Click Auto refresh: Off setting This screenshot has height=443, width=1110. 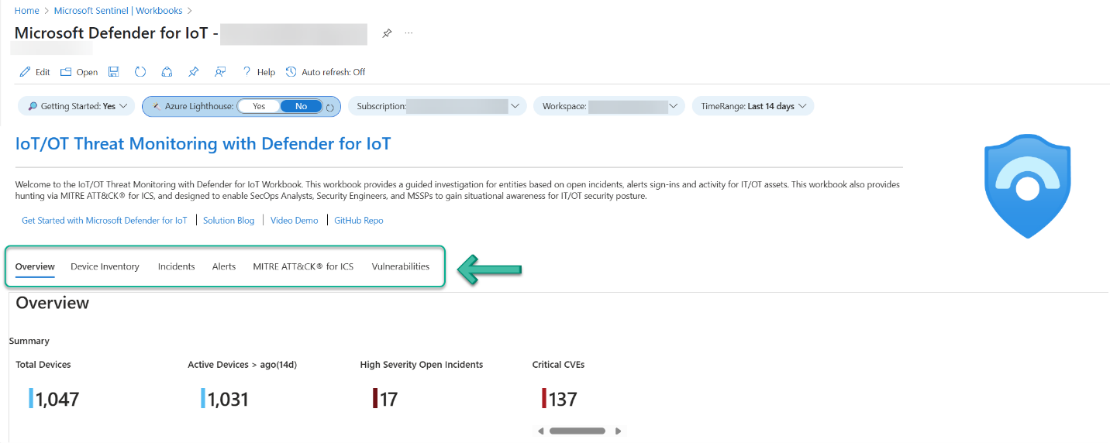(326, 72)
